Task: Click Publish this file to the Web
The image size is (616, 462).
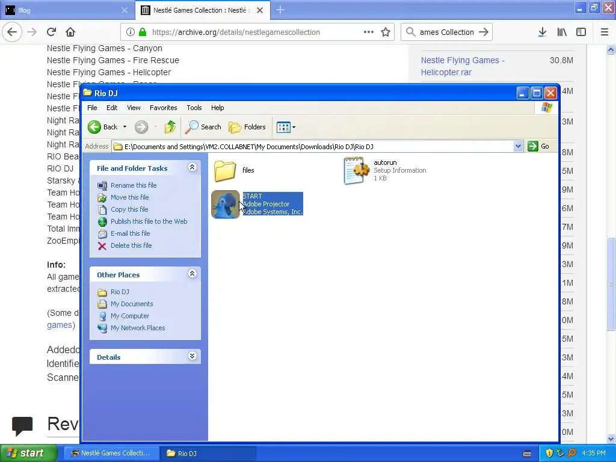Action: [149, 221]
